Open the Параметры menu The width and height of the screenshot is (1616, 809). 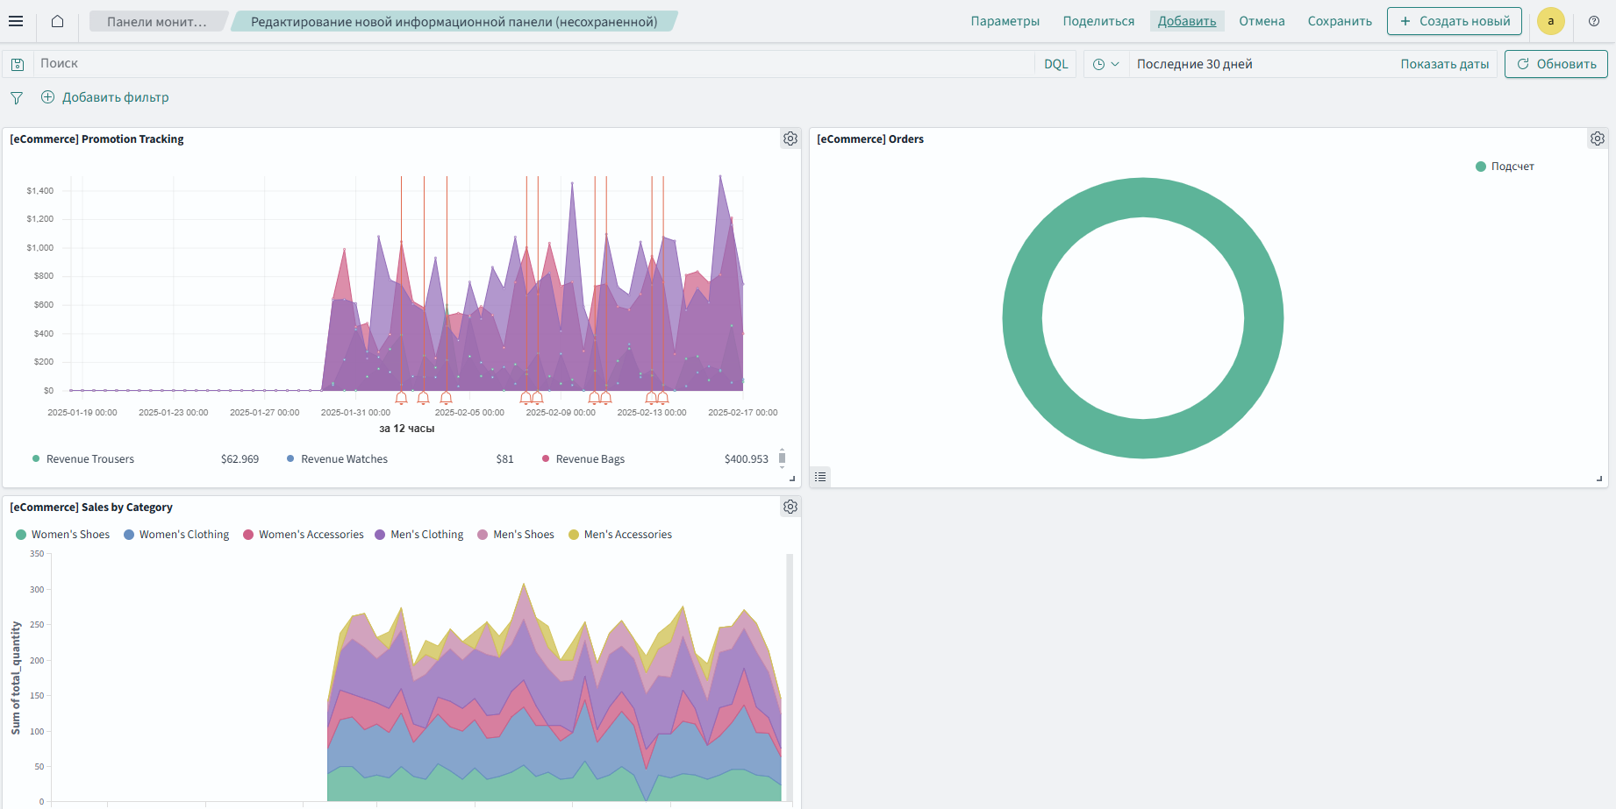point(1005,21)
